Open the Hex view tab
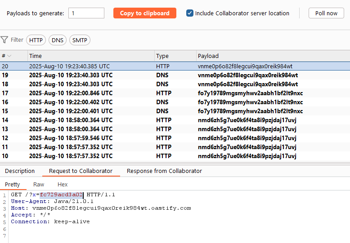 pyautogui.click(x=63, y=185)
